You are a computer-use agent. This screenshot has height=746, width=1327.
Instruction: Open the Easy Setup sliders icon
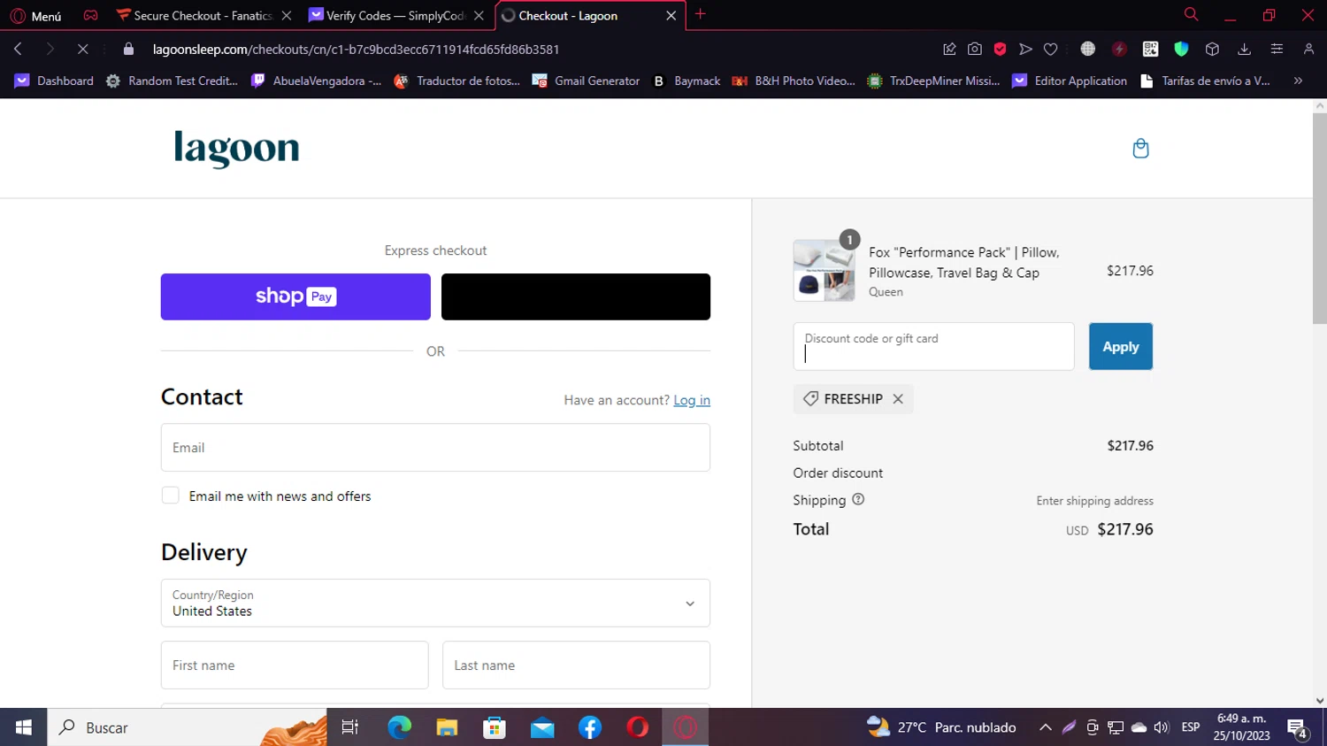tap(1277, 49)
